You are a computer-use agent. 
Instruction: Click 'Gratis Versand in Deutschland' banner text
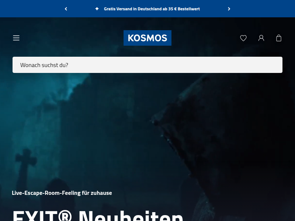coord(152,9)
